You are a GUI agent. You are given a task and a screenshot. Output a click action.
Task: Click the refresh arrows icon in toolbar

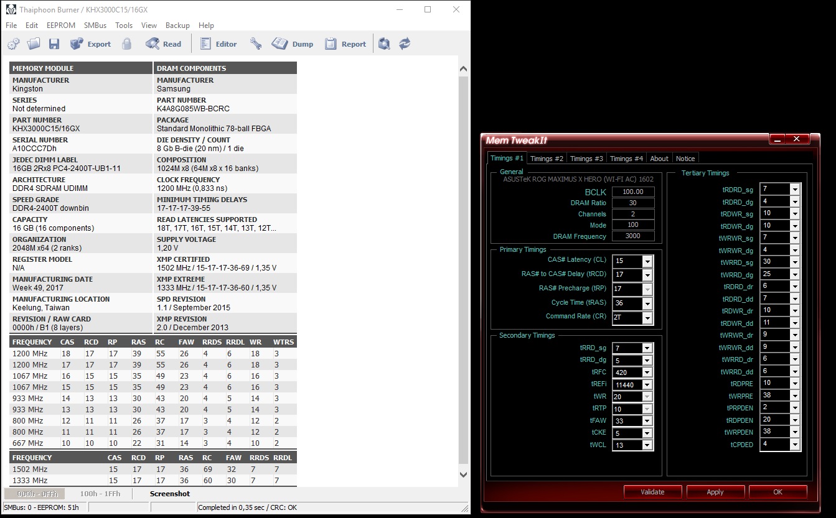click(405, 44)
